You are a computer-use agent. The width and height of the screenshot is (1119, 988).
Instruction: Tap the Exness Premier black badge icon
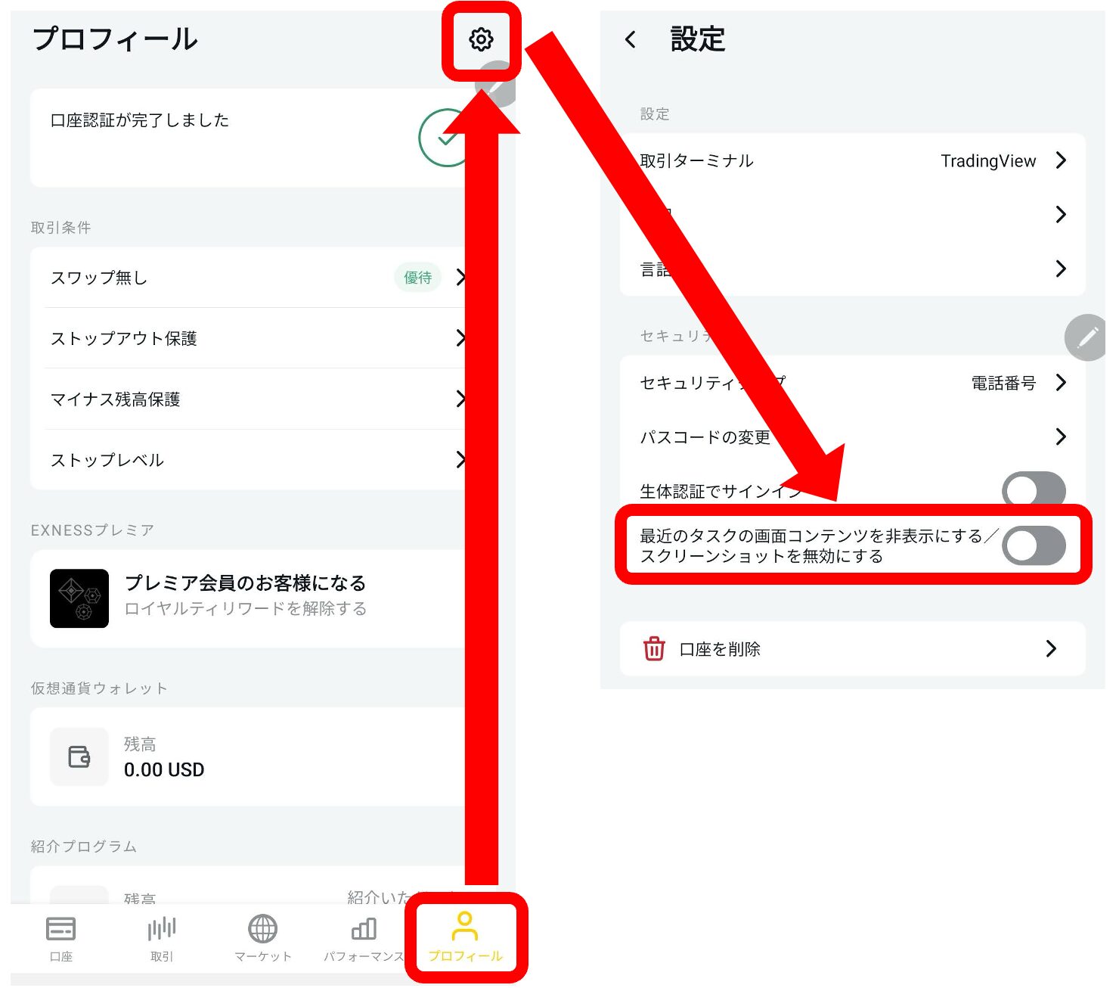(79, 598)
